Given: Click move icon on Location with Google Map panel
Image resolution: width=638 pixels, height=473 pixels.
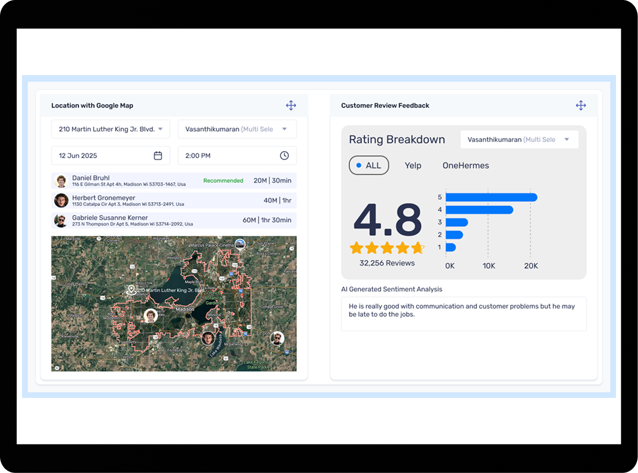Looking at the screenshot, I should (x=291, y=106).
